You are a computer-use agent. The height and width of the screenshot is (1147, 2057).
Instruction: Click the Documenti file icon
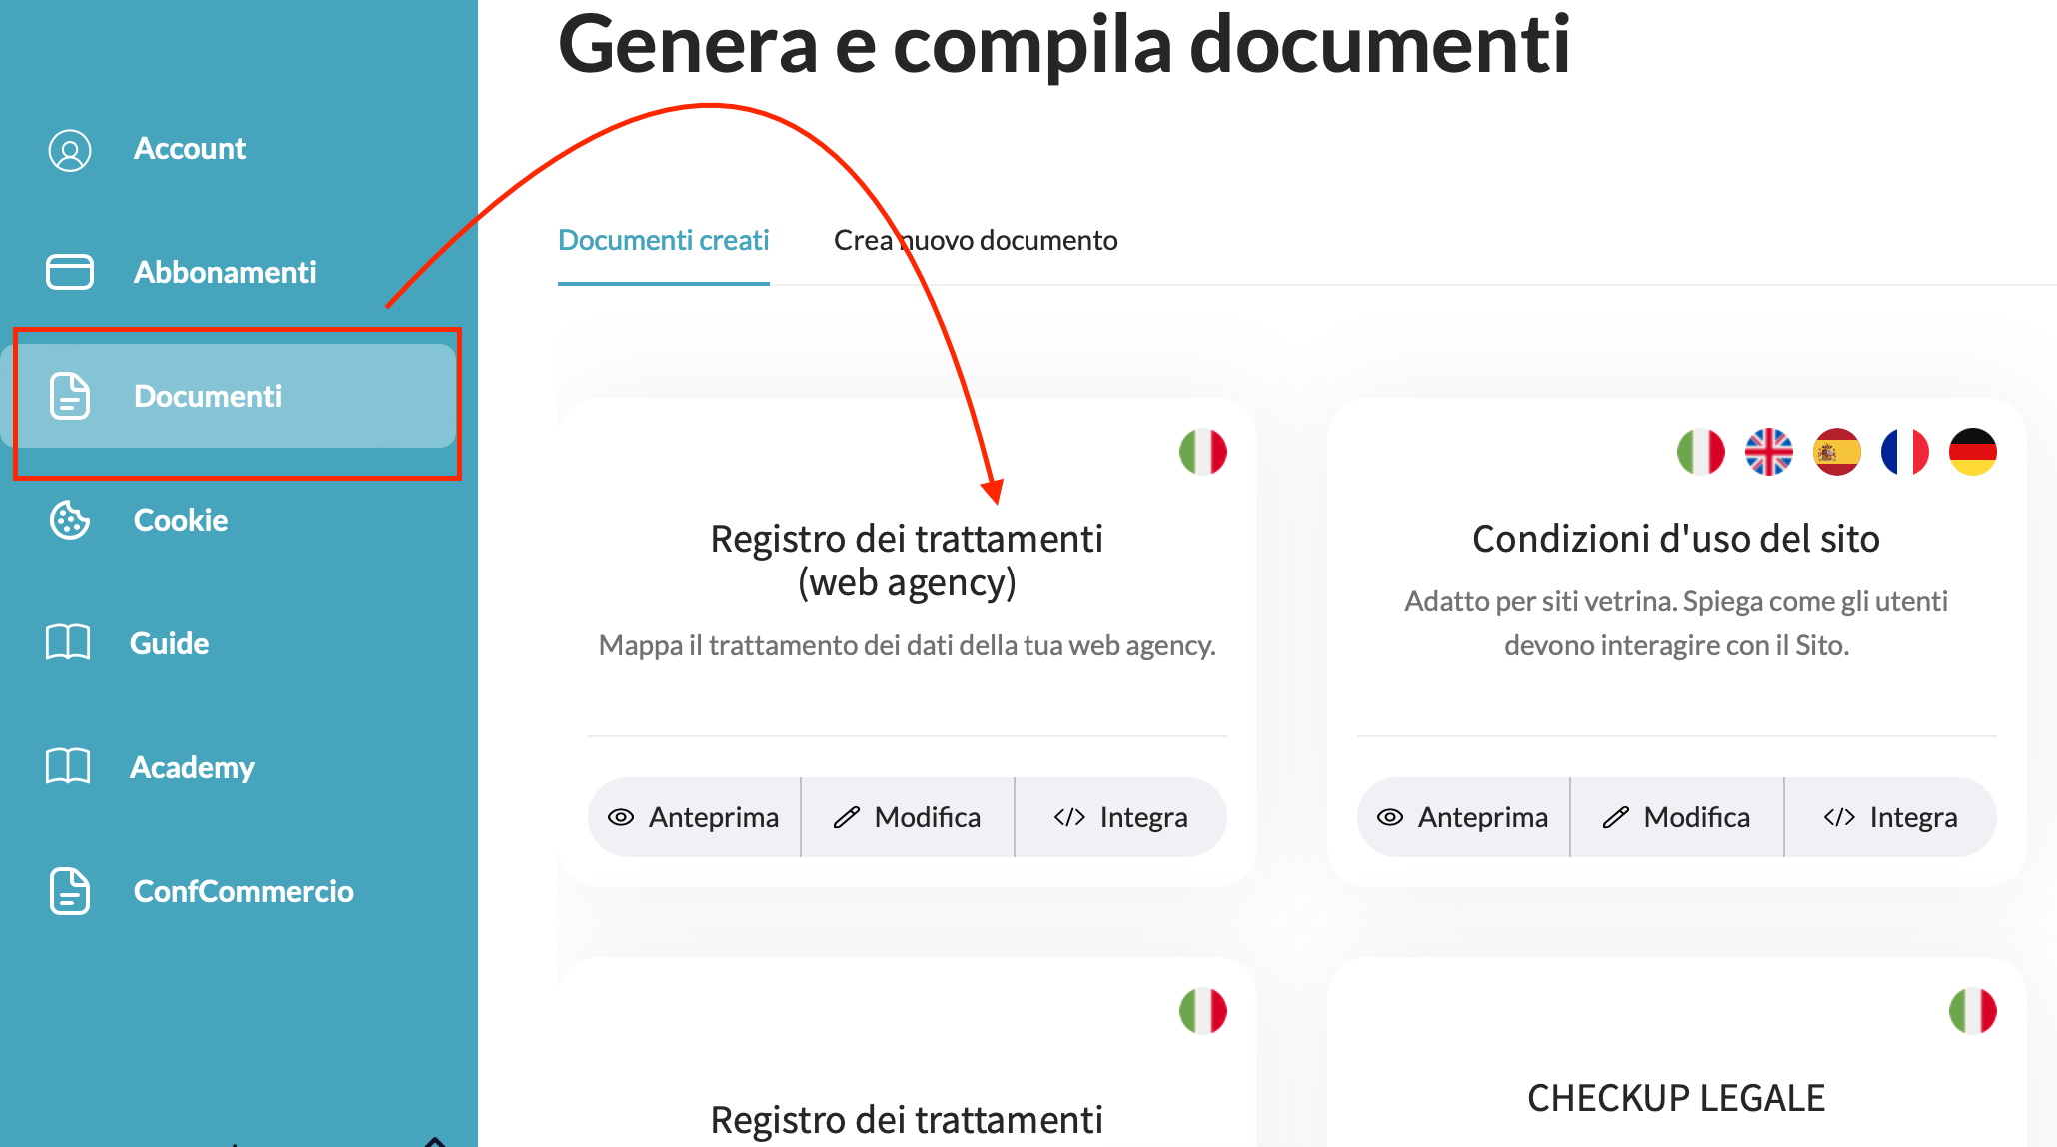(70, 396)
